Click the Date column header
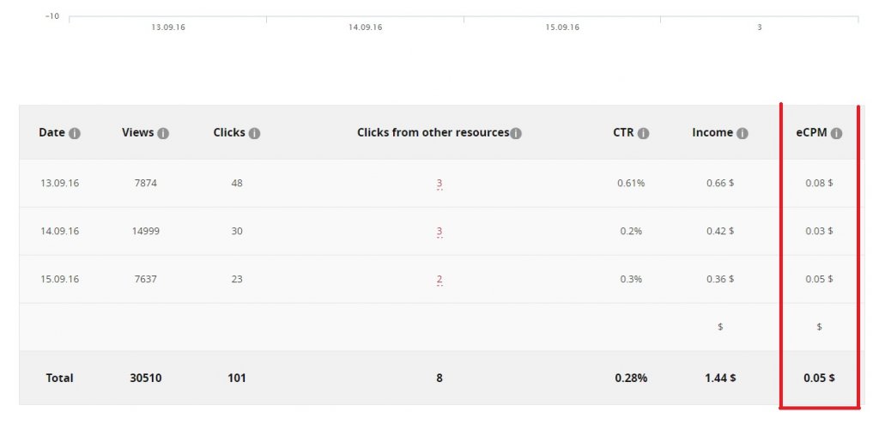The image size is (879, 430). (x=52, y=133)
